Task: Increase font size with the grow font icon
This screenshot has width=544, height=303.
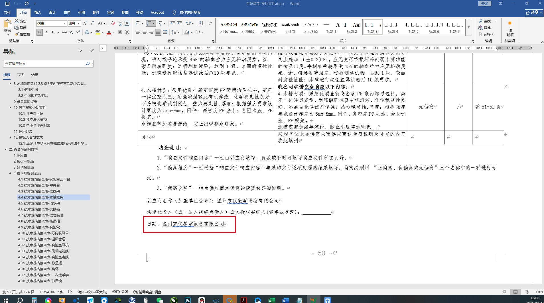Action: point(85,23)
